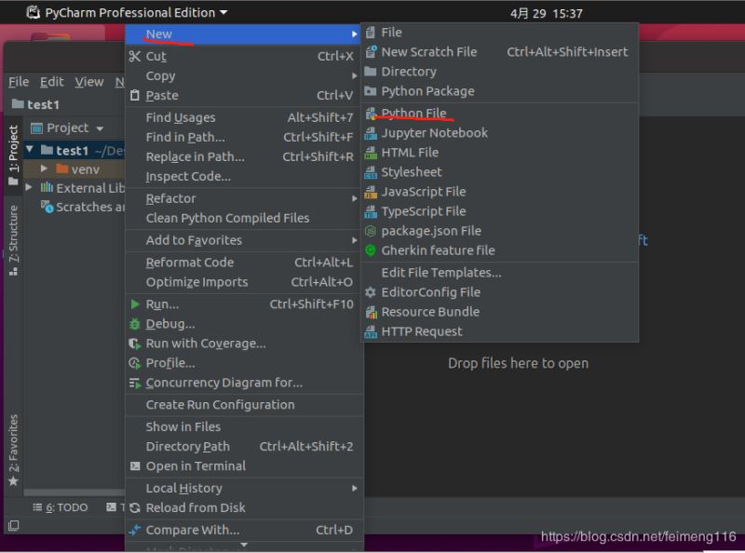Click the Concurrency Diagram icon

point(135,383)
